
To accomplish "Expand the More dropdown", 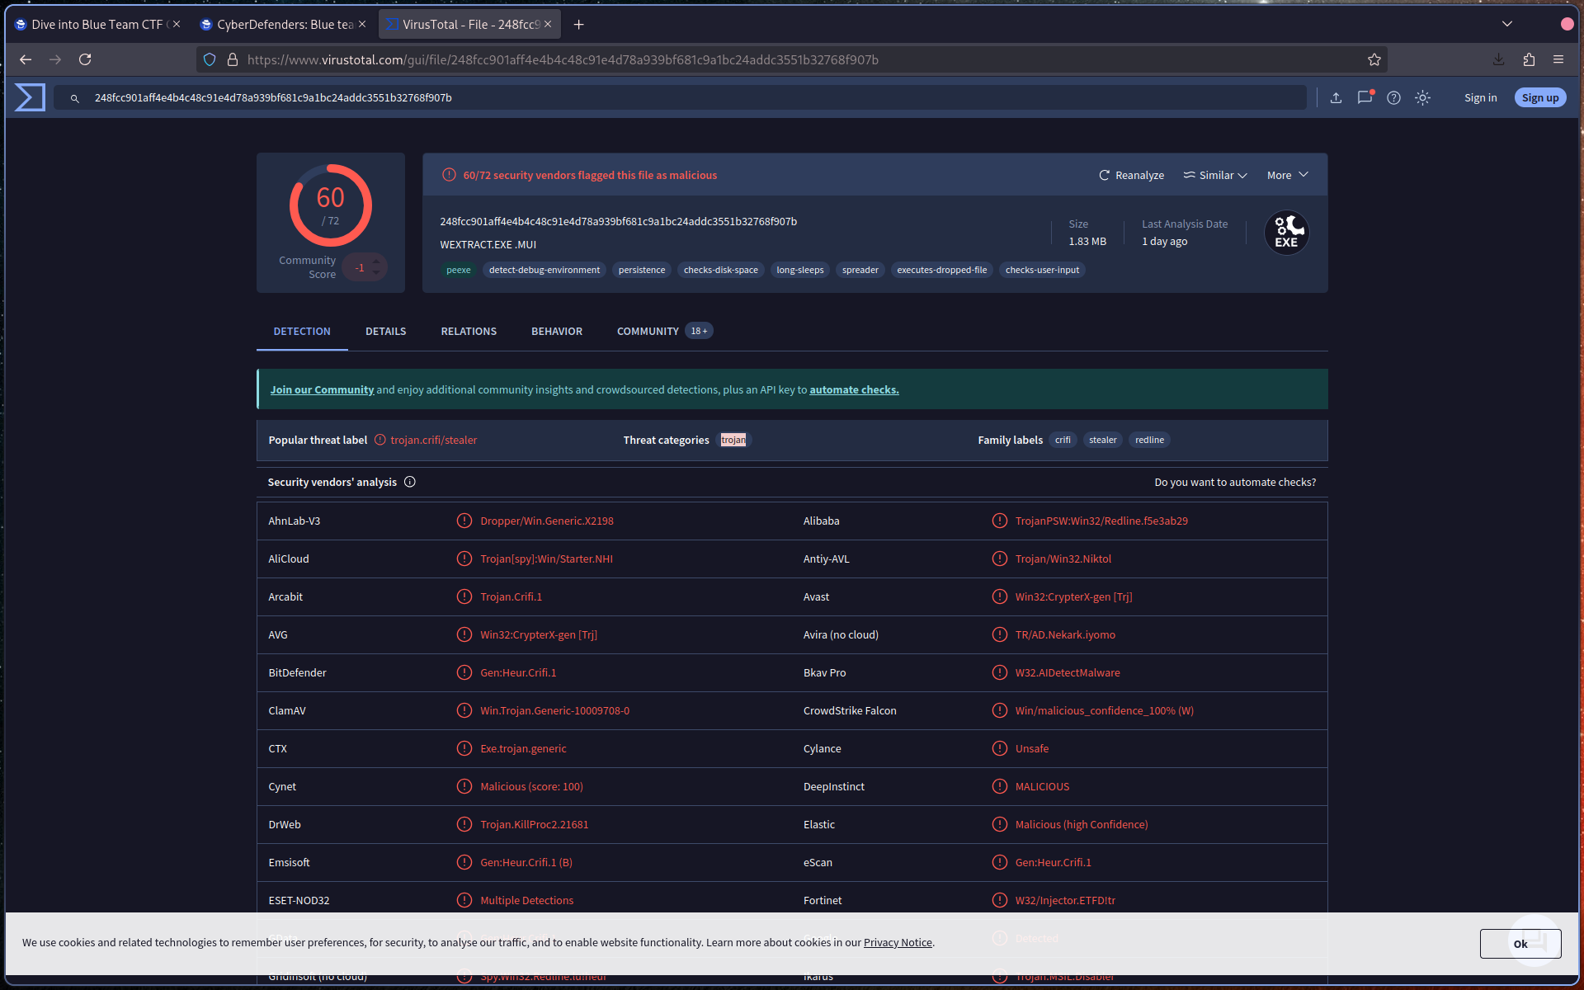I will click(x=1288, y=175).
